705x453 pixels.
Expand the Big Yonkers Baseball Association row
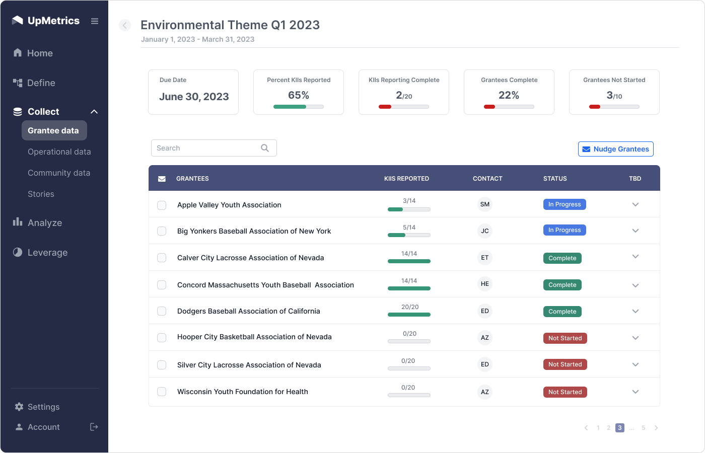636,231
